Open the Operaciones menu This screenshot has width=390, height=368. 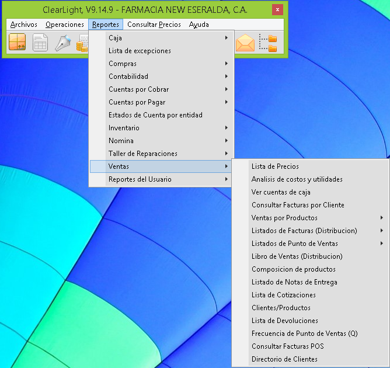[65, 25]
